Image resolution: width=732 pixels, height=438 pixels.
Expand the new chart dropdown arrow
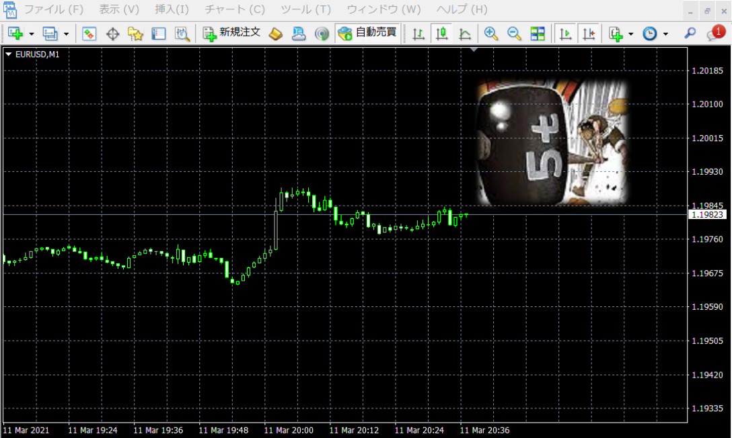(31, 34)
